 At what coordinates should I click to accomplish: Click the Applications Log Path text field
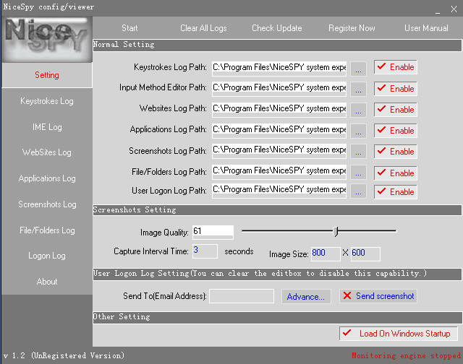pos(279,130)
